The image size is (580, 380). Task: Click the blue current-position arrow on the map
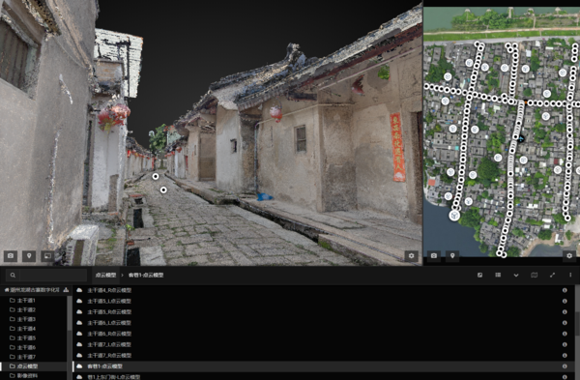click(521, 139)
